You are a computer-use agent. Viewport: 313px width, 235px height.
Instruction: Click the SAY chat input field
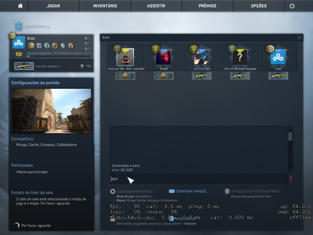pos(199,179)
